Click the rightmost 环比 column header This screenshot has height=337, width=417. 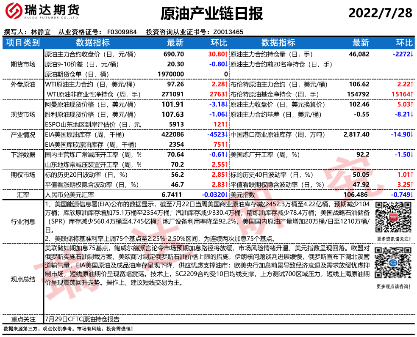(404, 43)
